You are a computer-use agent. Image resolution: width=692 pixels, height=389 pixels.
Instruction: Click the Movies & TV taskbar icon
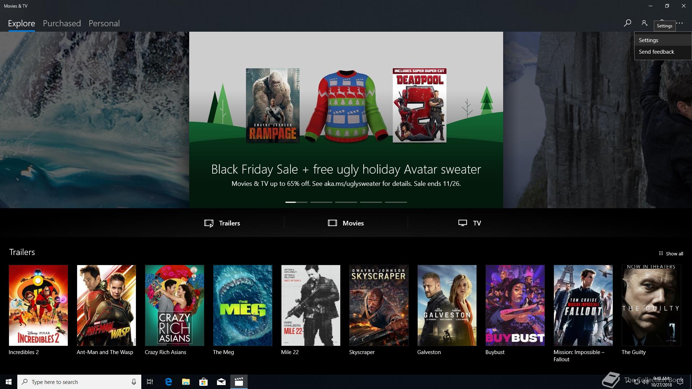pos(239,382)
